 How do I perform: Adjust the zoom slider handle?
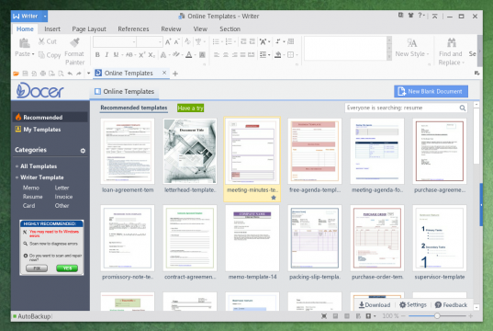pos(437,315)
